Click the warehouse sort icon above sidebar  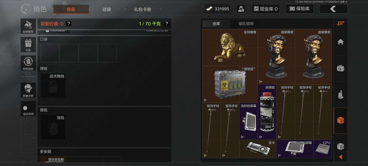pos(340,24)
